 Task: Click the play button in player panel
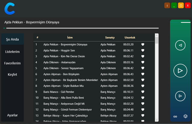pos(180,71)
